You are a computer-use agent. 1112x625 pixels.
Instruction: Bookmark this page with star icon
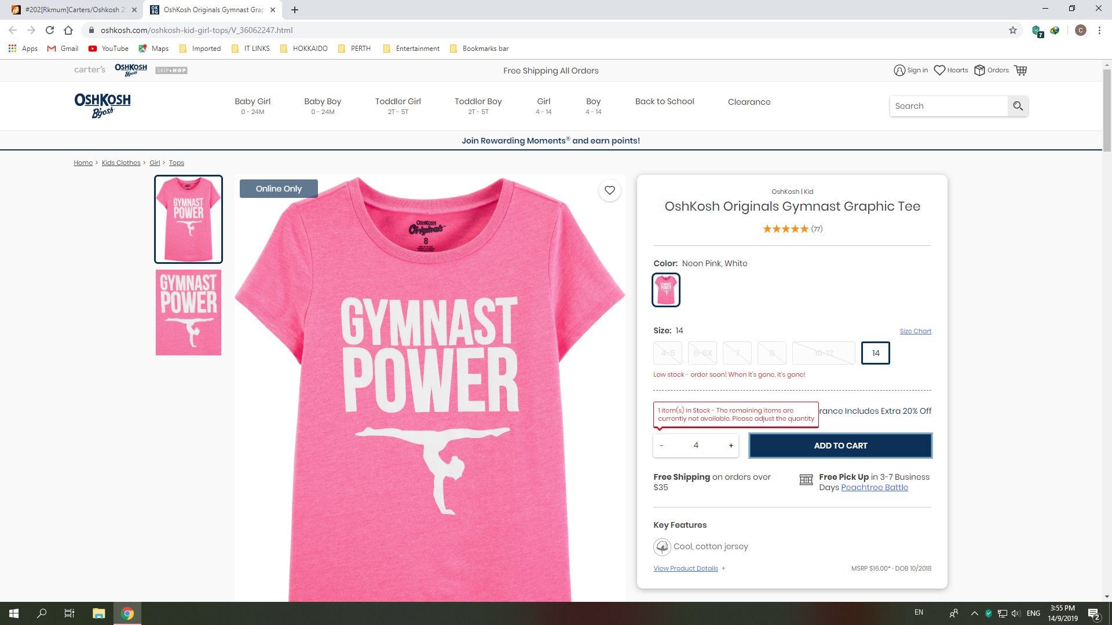coord(1013,30)
